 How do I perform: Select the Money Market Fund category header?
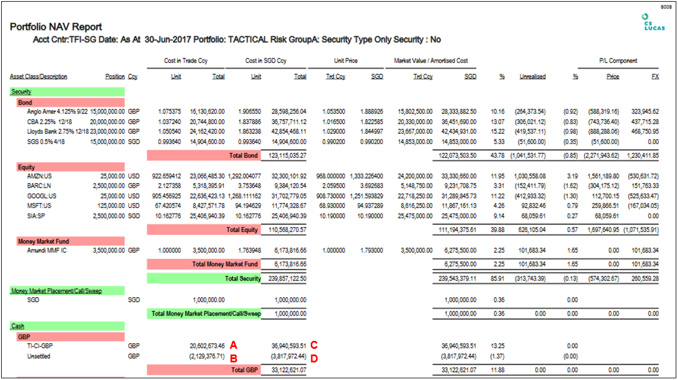pos(45,242)
